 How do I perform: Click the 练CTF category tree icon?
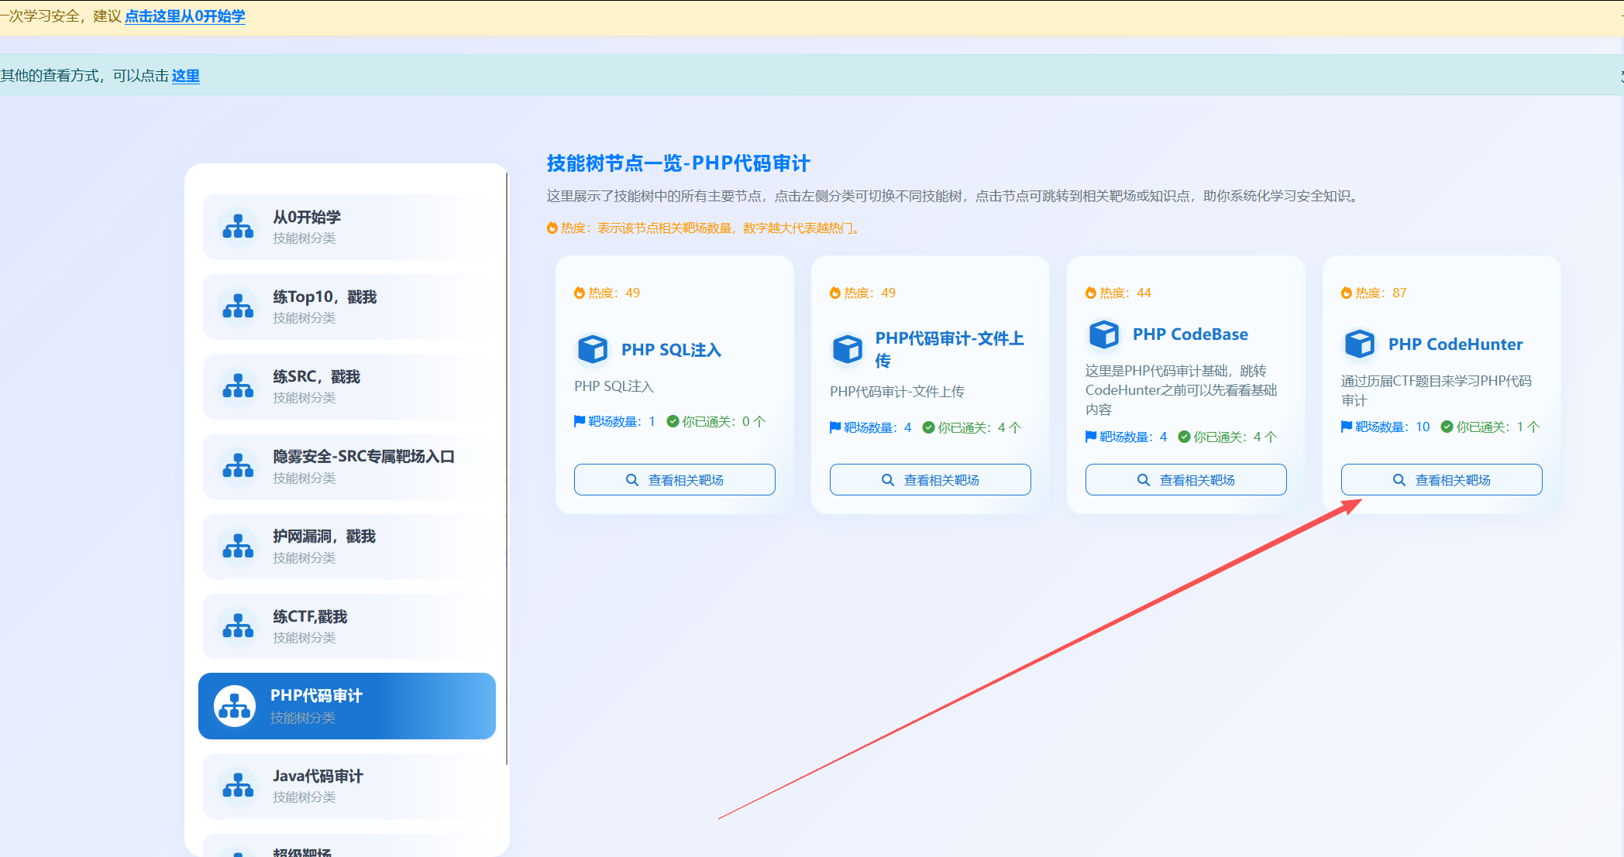(238, 626)
